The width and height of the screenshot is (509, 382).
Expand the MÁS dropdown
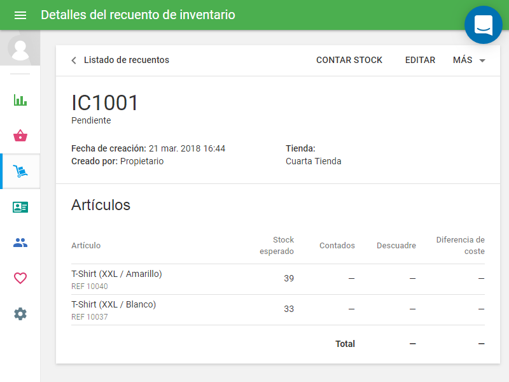tap(469, 60)
